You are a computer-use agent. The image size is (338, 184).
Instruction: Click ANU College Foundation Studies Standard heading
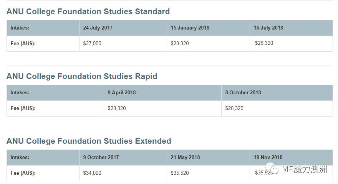coord(88,11)
